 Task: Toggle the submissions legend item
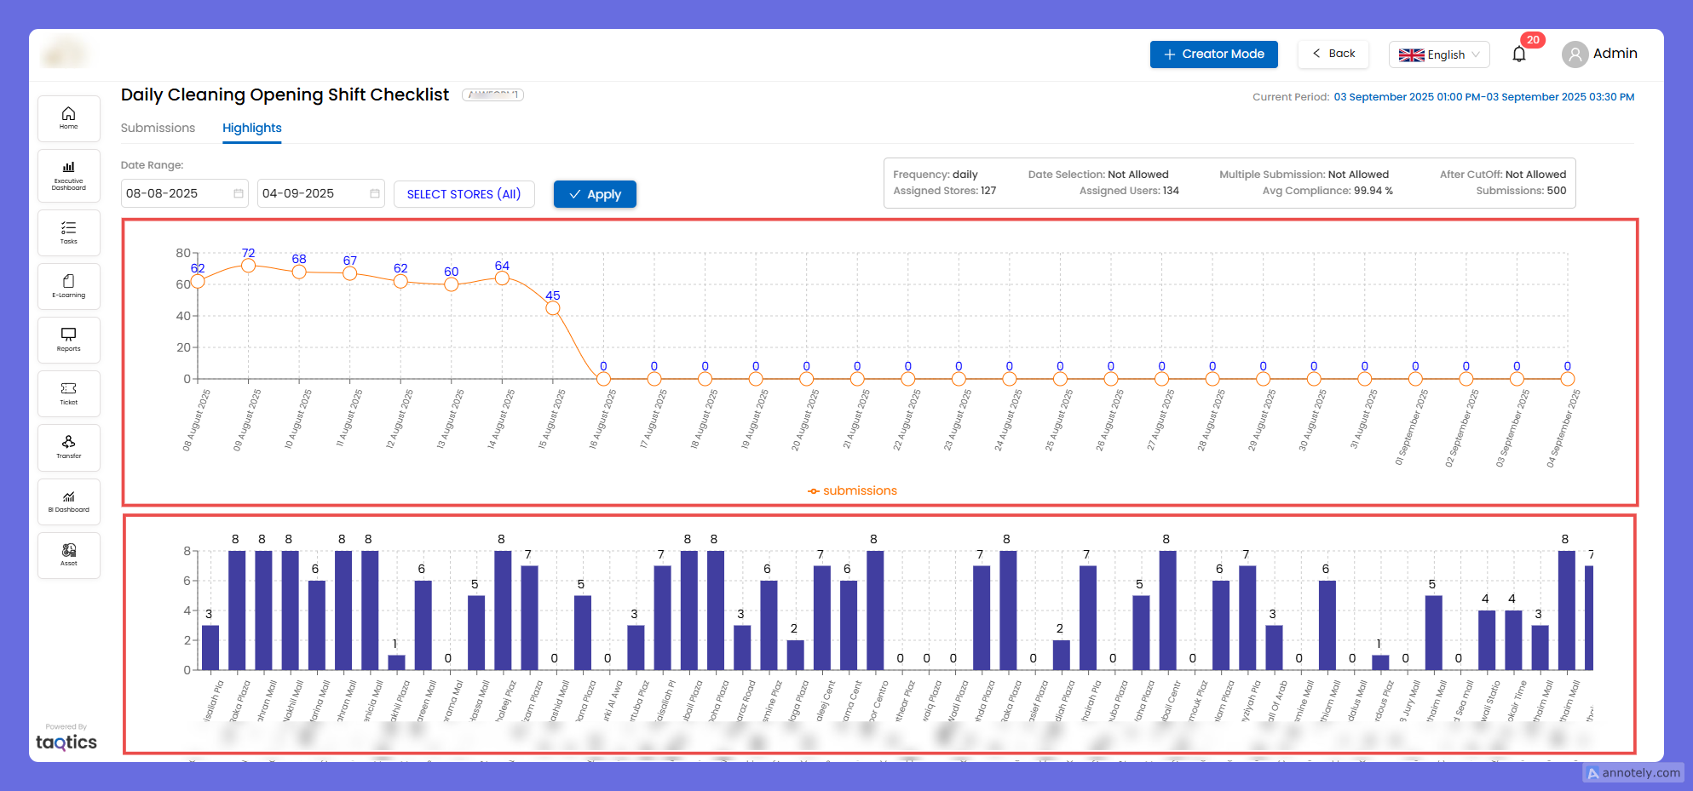click(x=852, y=491)
